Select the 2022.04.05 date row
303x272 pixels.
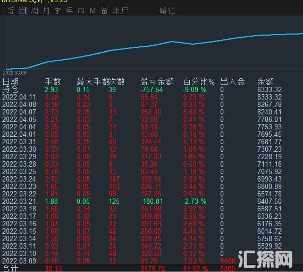pyautogui.click(x=19, y=120)
